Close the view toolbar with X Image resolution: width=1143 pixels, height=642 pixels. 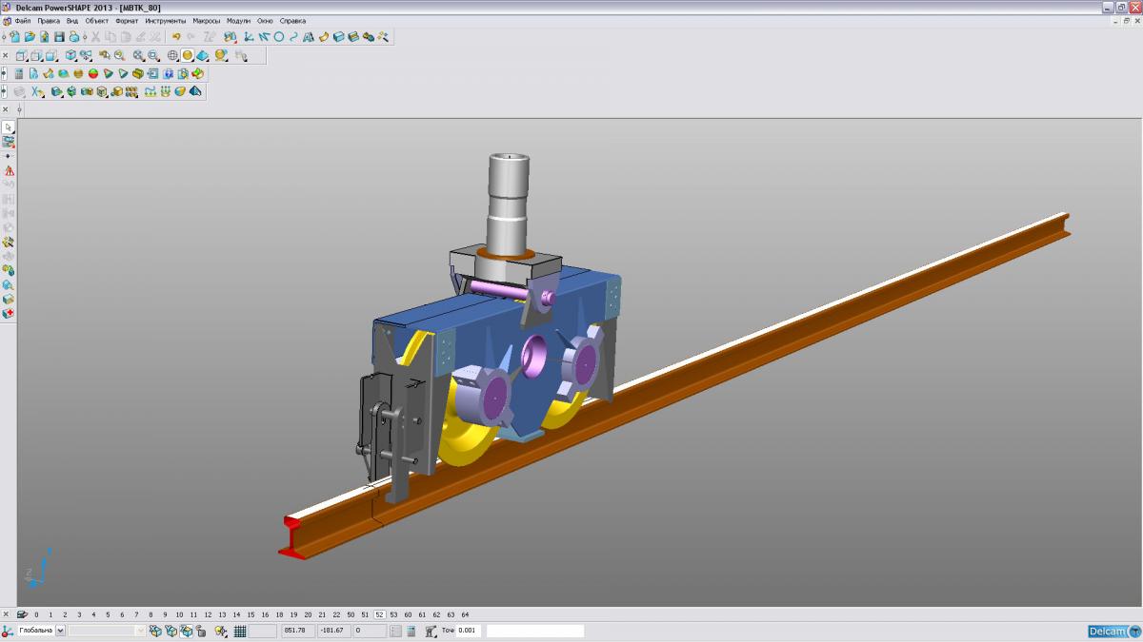[x=5, y=55]
